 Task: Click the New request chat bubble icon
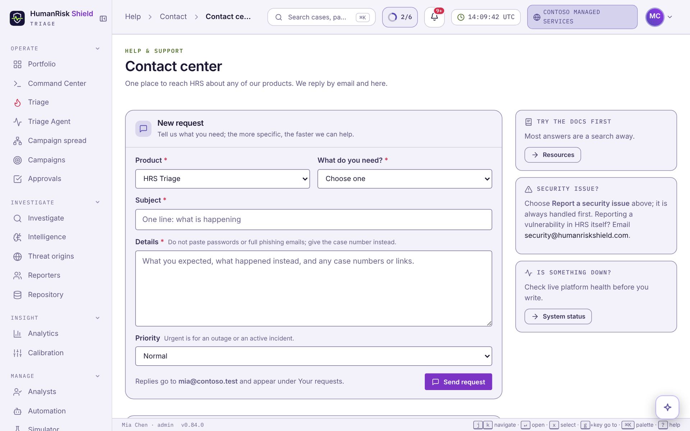[143, 129]
